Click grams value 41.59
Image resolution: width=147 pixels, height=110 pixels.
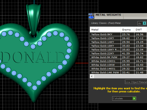(126, 53)
